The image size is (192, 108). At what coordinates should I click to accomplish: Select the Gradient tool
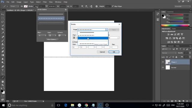[x=3, y=55]
